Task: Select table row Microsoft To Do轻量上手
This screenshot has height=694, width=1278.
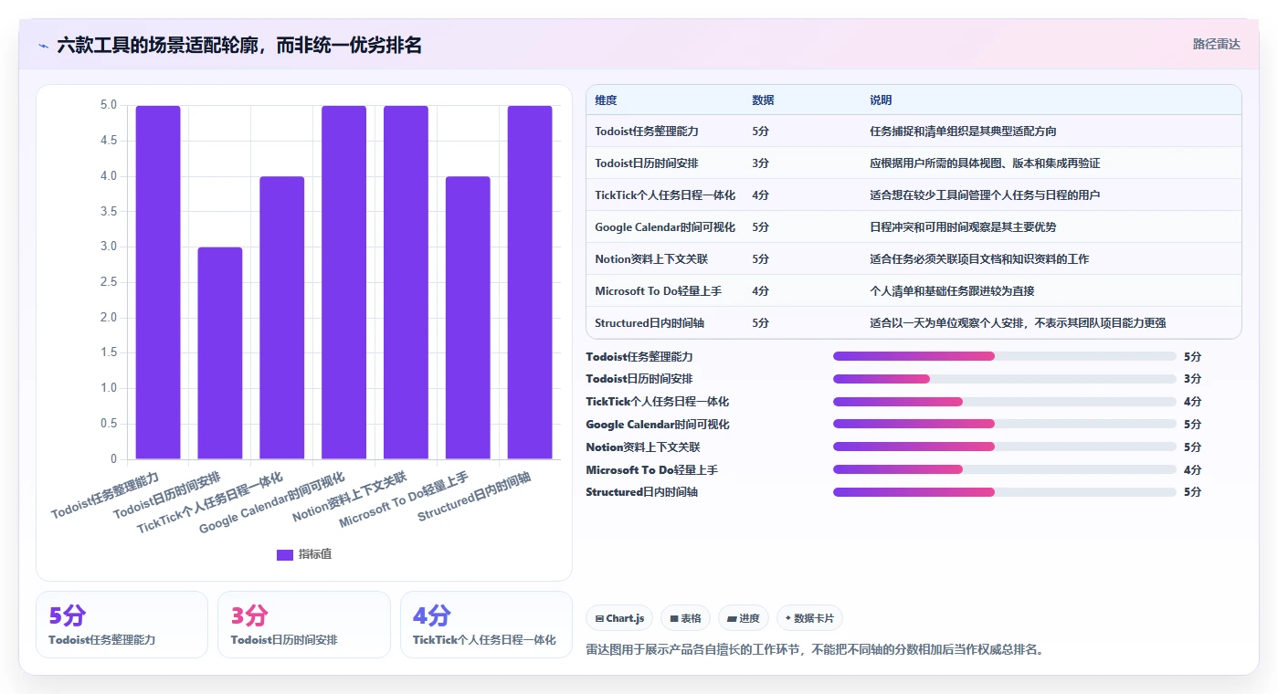Action: (x=914, y=291)
